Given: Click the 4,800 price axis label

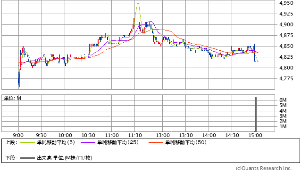Looking at the screenshot, I should 286,68.
